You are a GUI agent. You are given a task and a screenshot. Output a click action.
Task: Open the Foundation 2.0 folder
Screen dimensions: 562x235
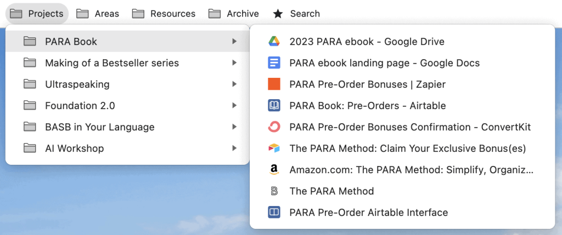(127, 106)
